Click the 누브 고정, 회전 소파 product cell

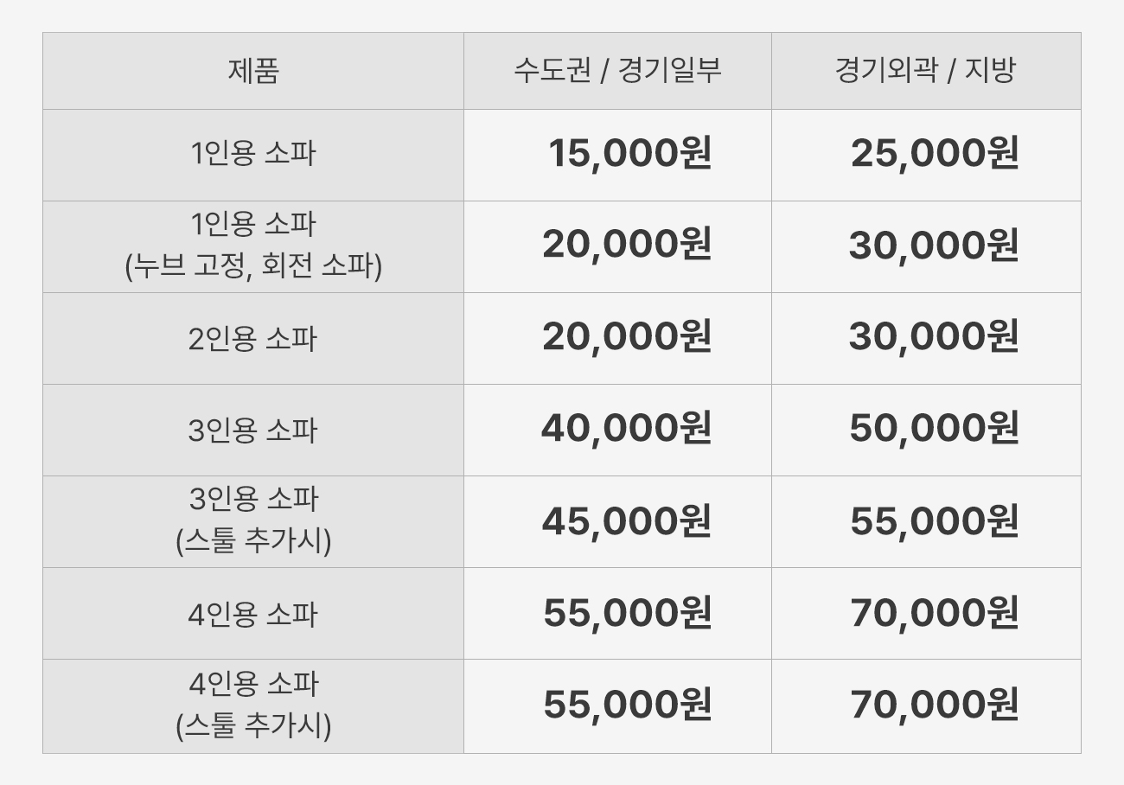(253, 246)
